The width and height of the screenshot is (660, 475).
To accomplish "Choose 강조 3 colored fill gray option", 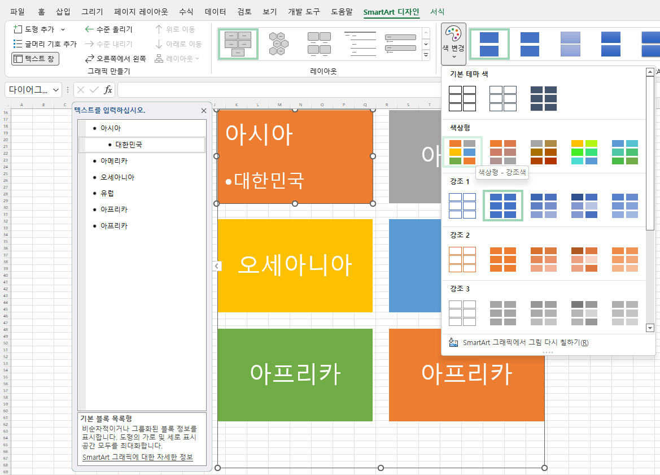I will (x=502, y=313).
